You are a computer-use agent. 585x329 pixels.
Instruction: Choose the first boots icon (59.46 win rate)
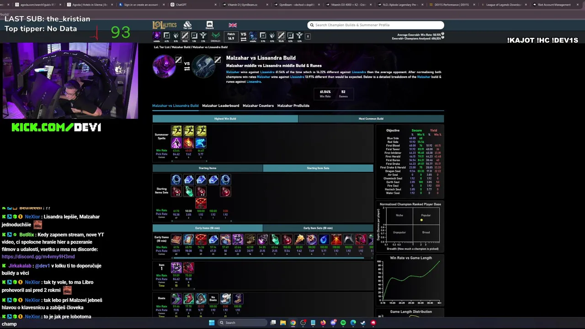coord(176,299)
